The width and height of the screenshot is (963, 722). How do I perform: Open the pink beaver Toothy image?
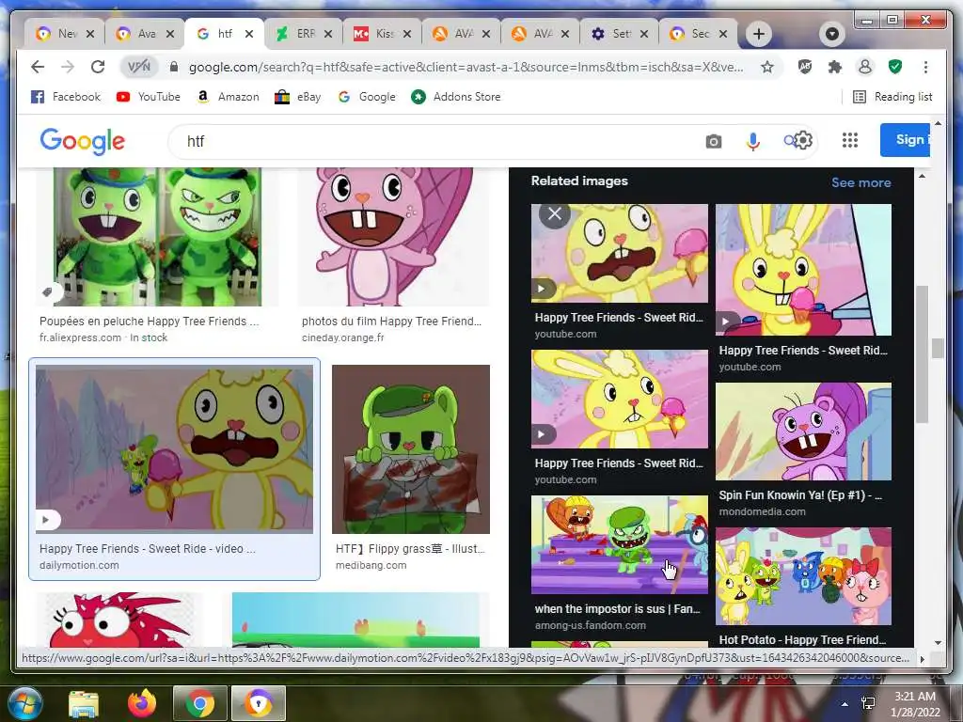[394, 237]
